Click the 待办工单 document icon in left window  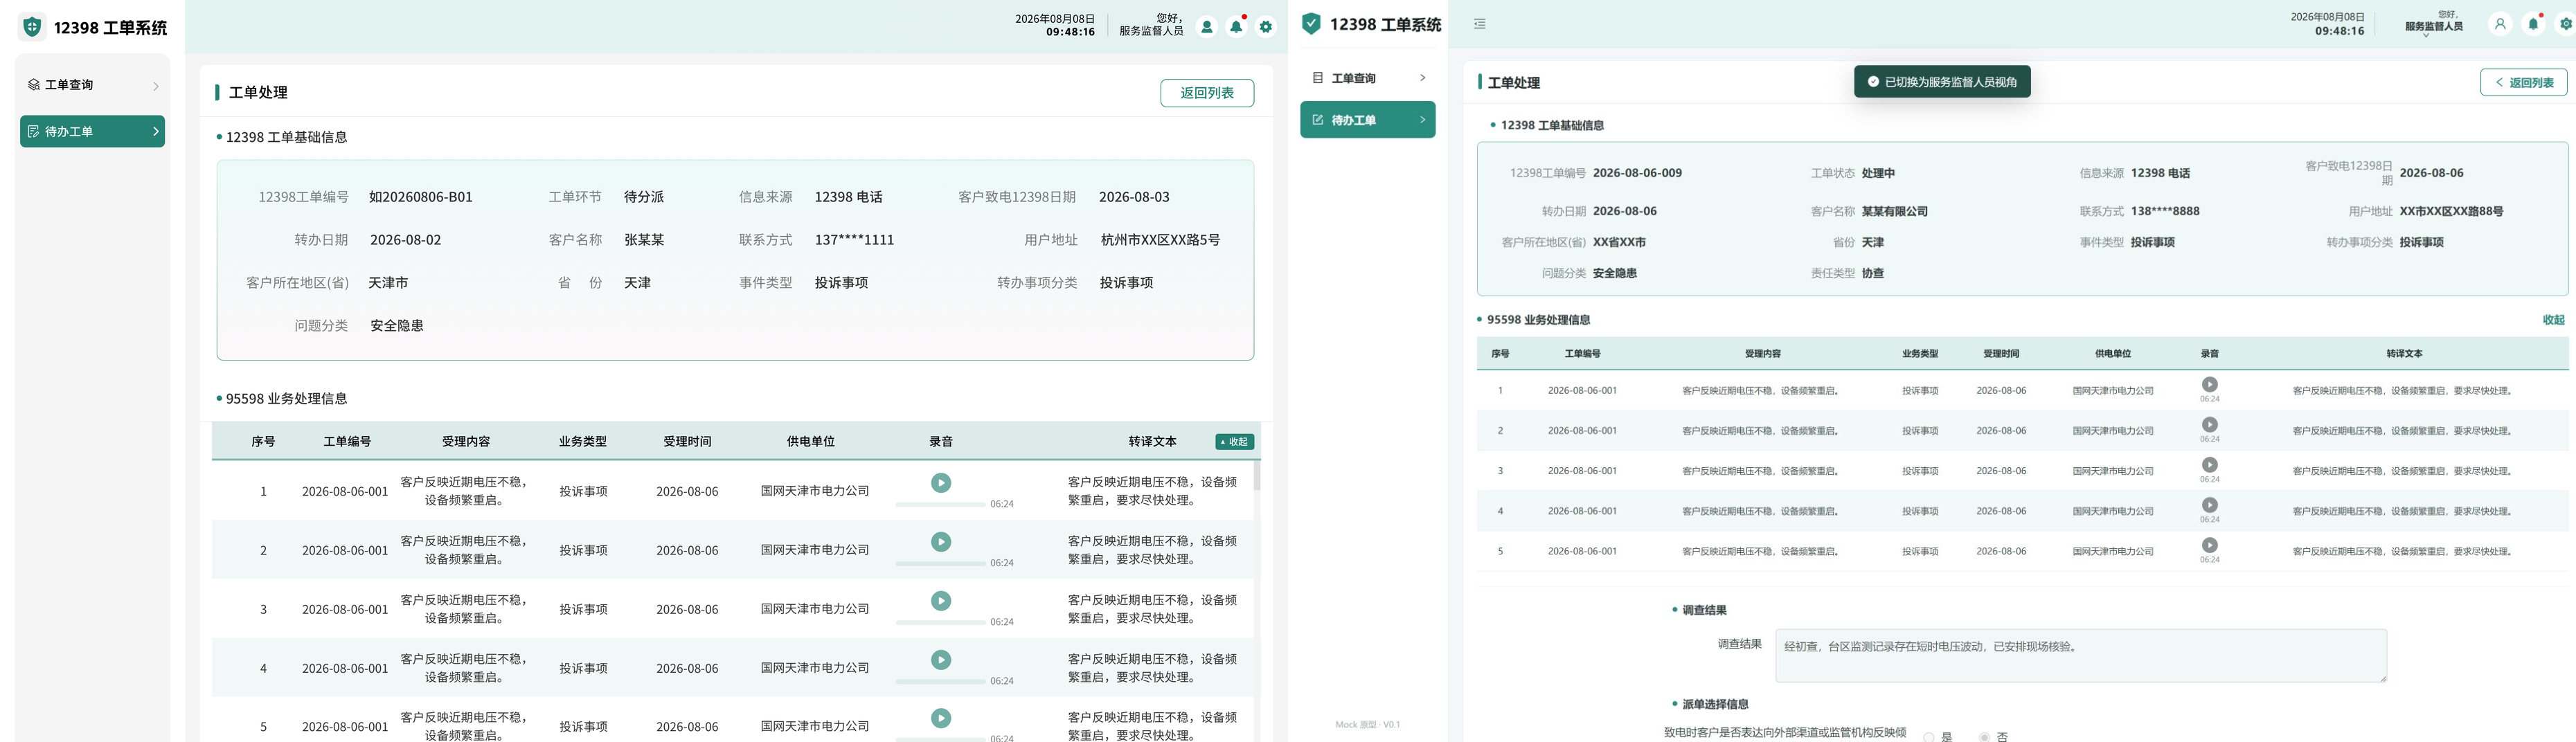(33, 131)
